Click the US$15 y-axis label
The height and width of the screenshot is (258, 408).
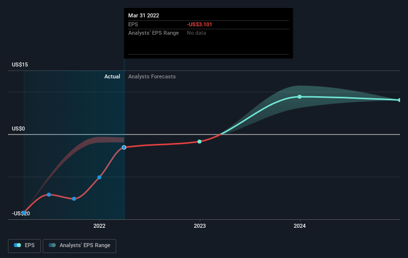20,64
